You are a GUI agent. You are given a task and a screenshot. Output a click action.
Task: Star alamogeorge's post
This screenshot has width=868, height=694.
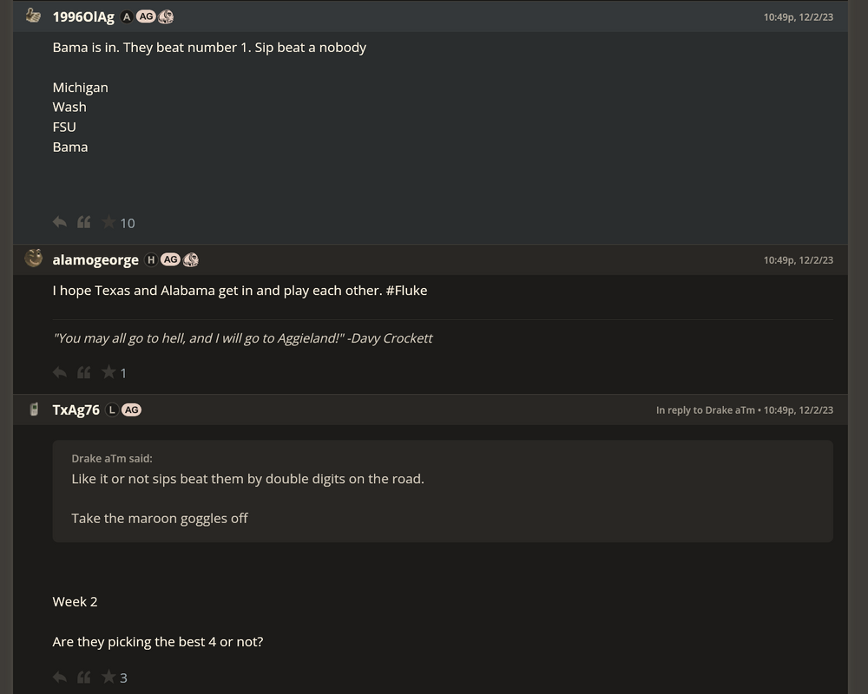pyautogui.click(x=108, y=372)
